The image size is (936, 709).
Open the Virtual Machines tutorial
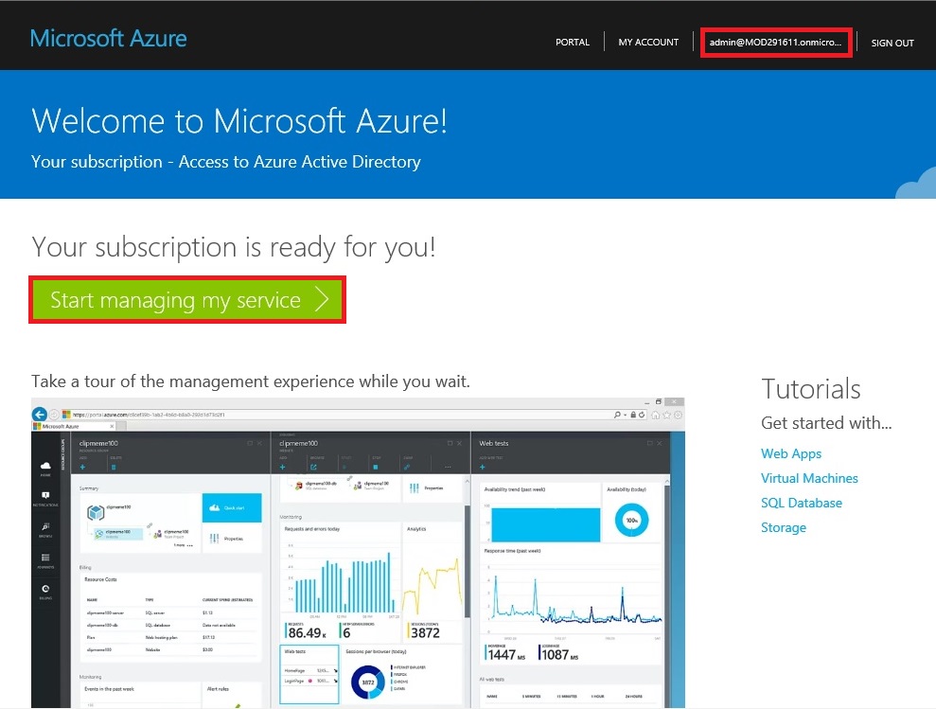(x=809, y=478)
